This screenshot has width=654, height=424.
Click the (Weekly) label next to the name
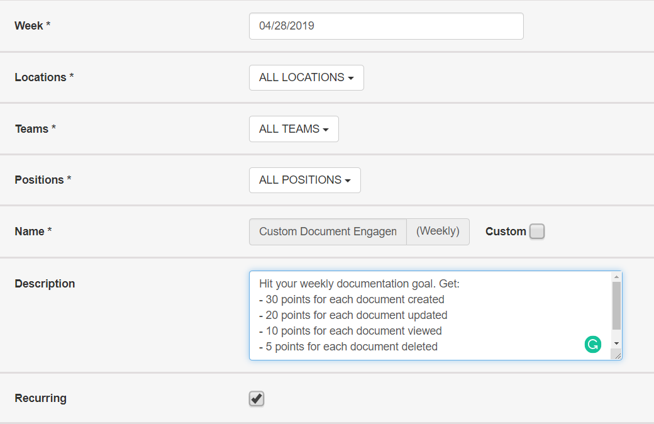pyautogui.click(x=438, y=232)
